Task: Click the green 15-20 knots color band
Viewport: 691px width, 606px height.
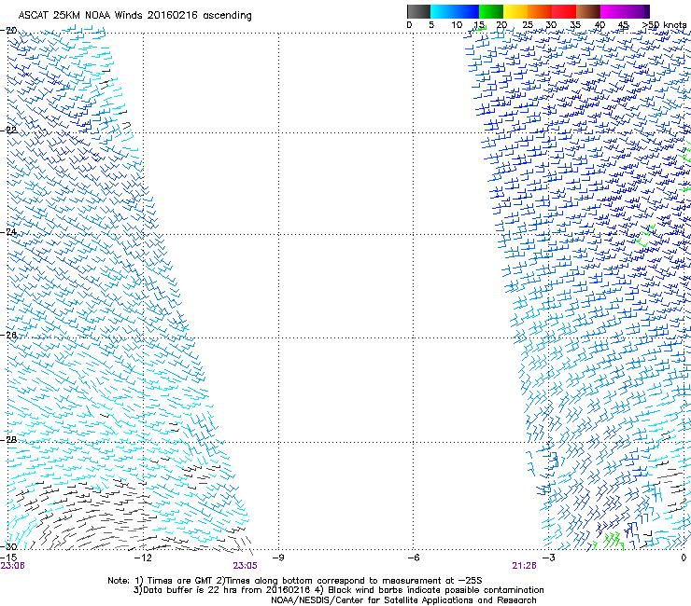Action: [491, 11]
